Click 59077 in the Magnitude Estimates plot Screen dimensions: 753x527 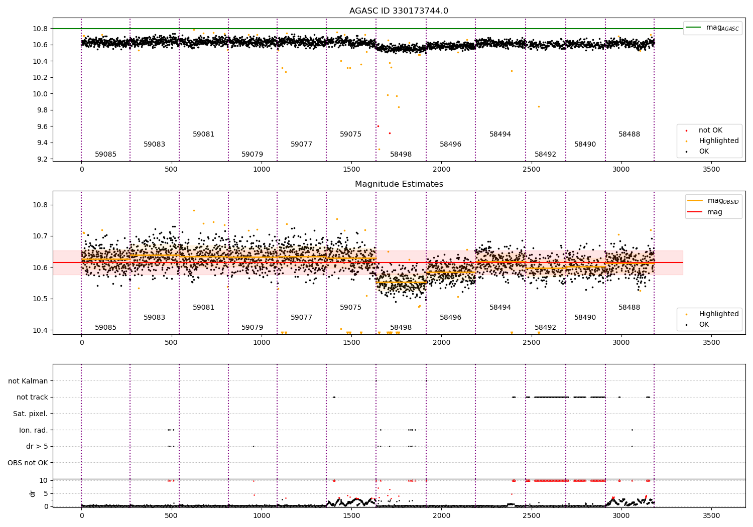(301, 318)
